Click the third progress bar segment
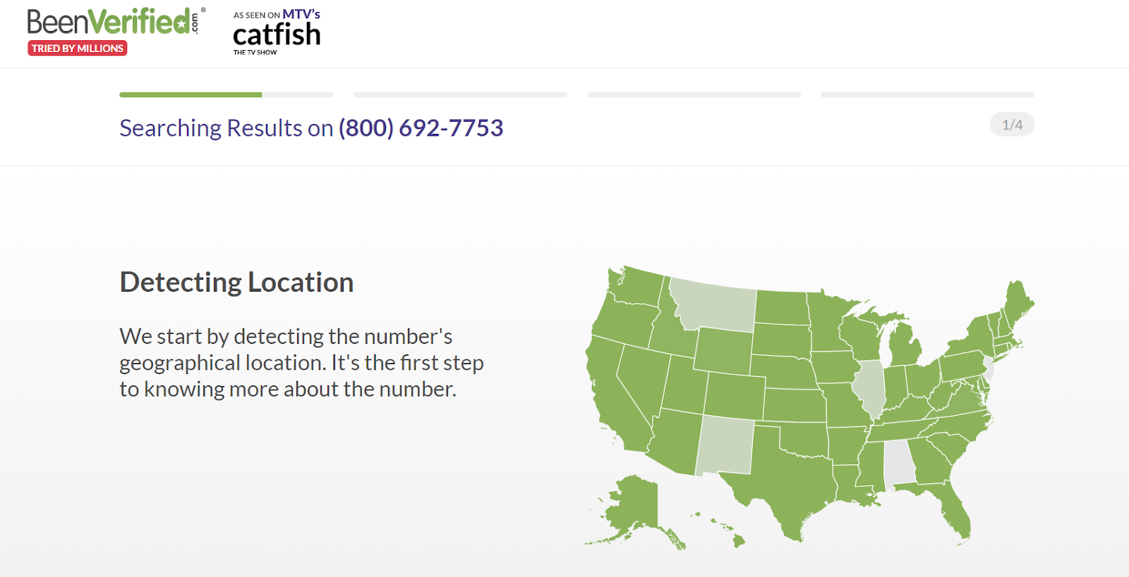Viewport: 1129px width, 577px height. pos(694,94)
